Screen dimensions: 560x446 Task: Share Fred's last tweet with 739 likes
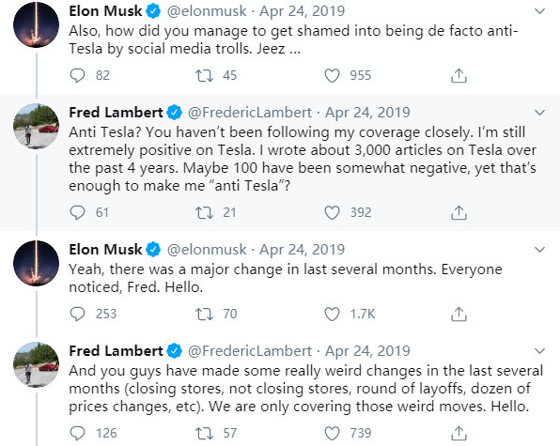459,433
